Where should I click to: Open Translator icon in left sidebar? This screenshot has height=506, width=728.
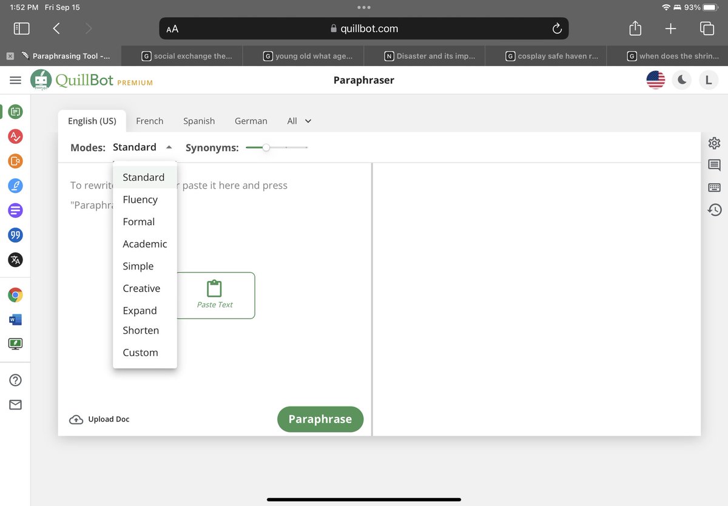click(x=15, y=260)
